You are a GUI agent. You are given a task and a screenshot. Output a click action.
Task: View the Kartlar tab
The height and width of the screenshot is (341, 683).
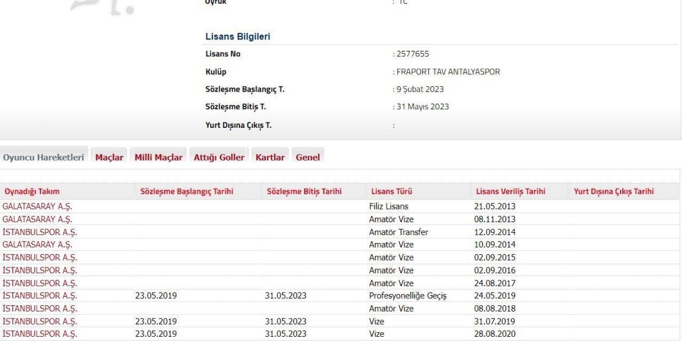pyautogui.click(x=270, y=157)
